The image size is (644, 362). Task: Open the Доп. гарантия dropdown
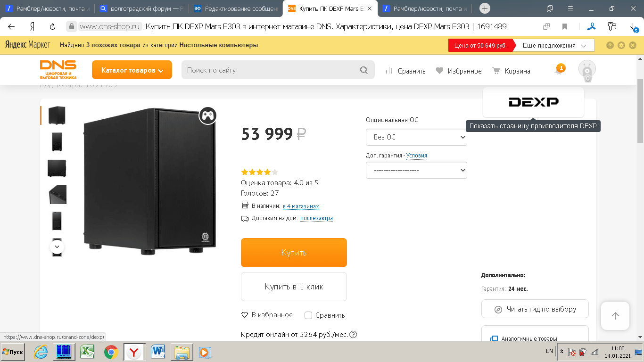click(x=416, y=170)
